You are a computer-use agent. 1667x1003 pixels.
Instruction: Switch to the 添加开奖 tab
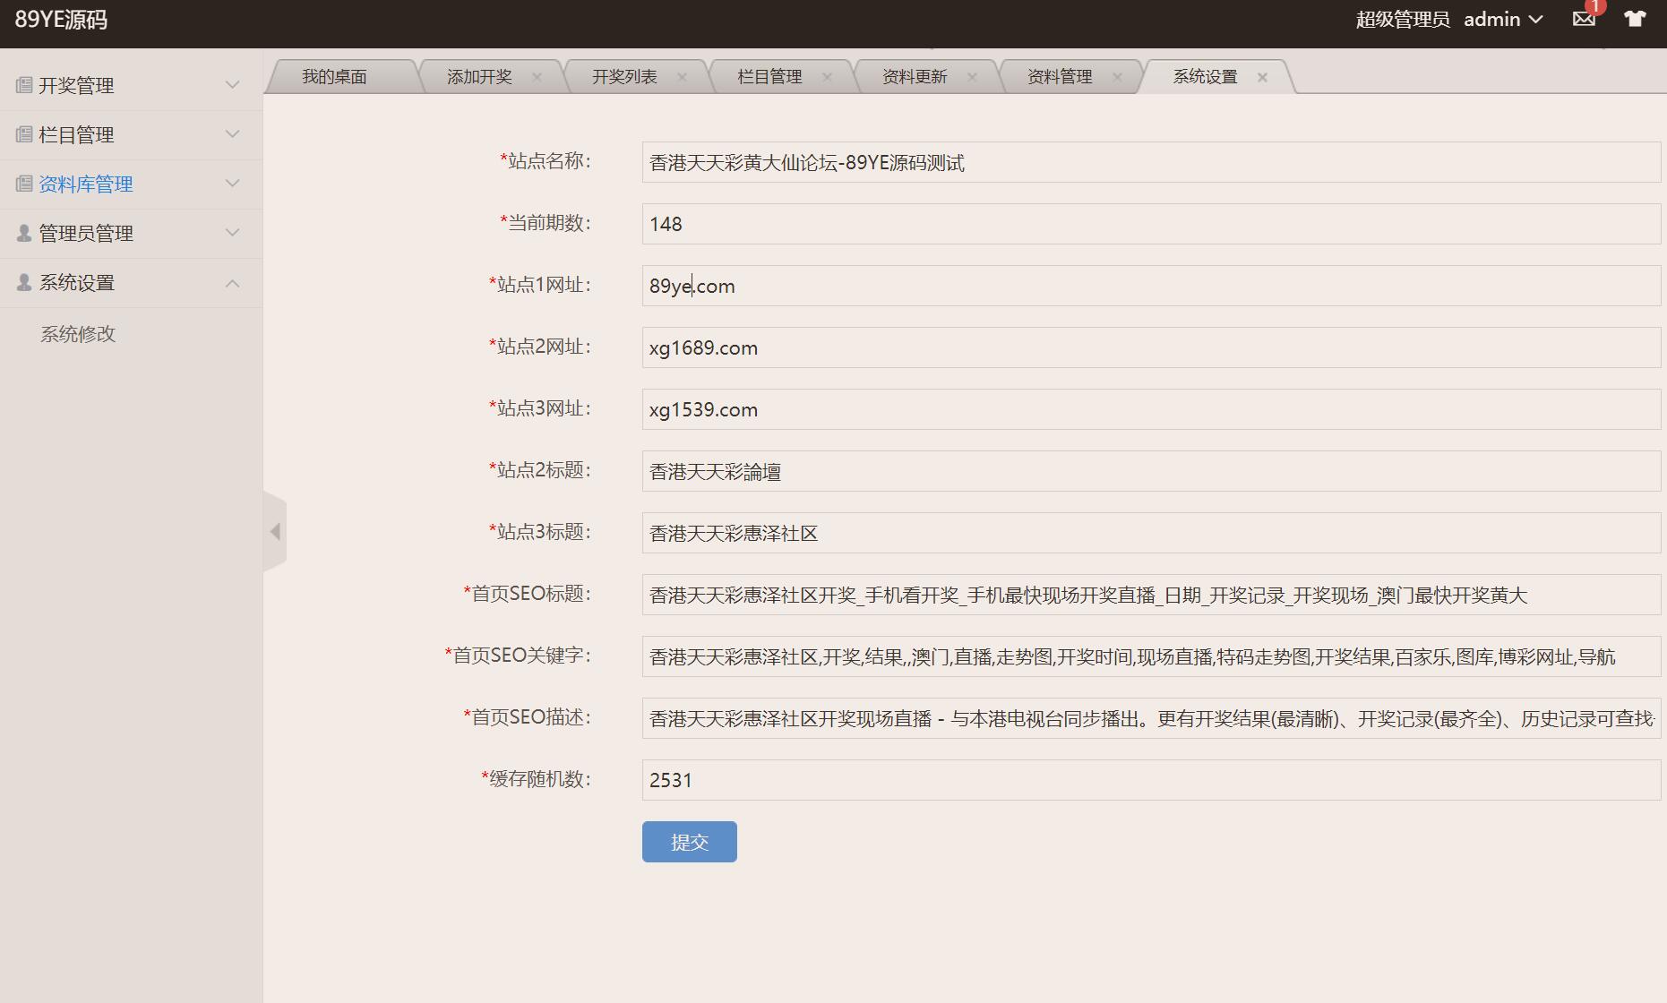479,77
